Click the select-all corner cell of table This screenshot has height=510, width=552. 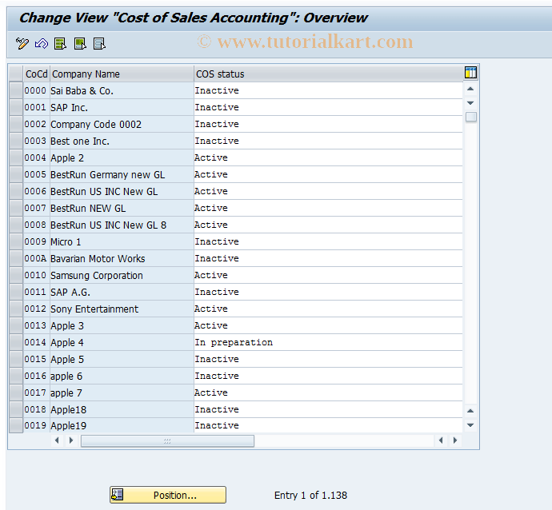click(x=16, y=74)
